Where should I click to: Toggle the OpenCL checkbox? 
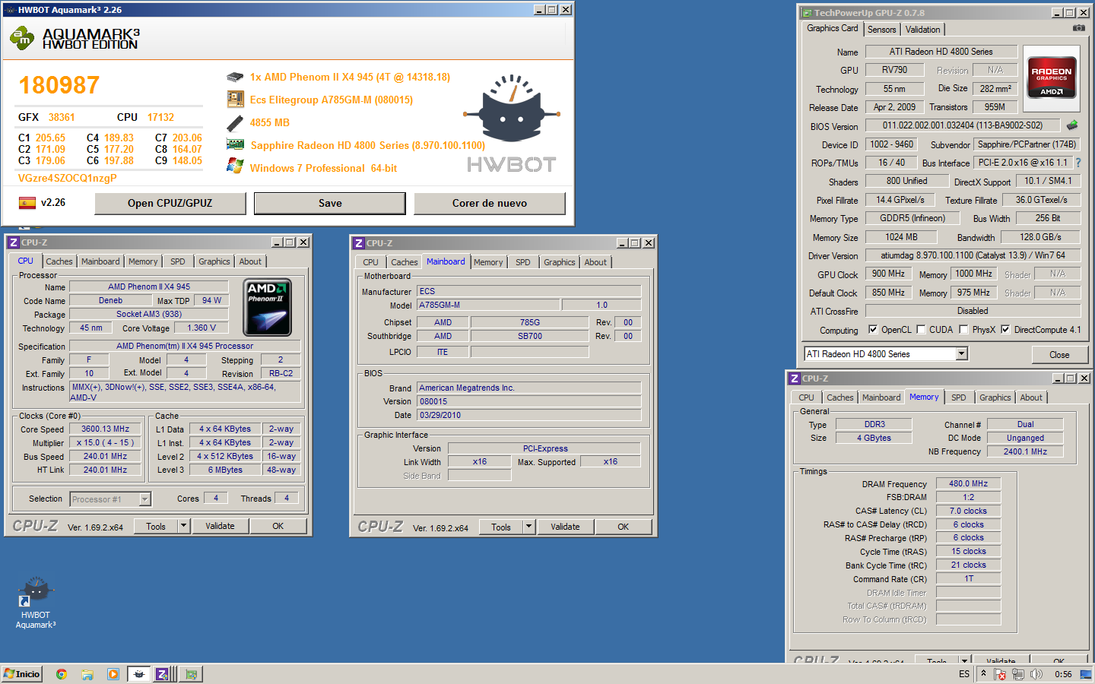pyautogui.click(x=873, y=330)
